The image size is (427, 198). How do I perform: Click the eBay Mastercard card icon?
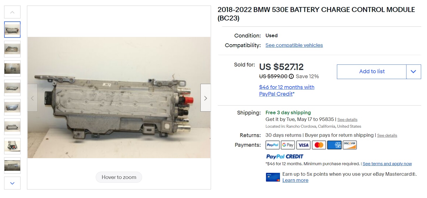[x=273, y=177]
